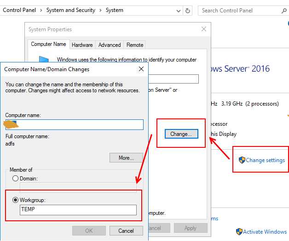Click the More... button

(126, 158)
